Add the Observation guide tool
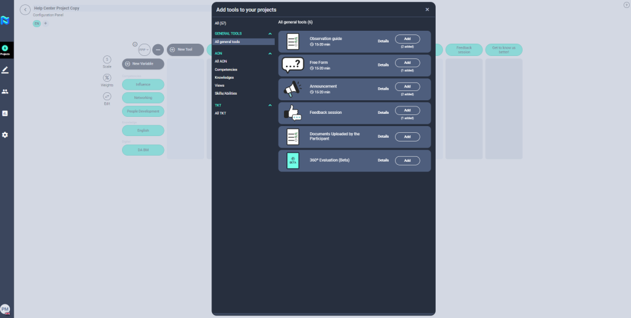631x318 pixels. 407,39
